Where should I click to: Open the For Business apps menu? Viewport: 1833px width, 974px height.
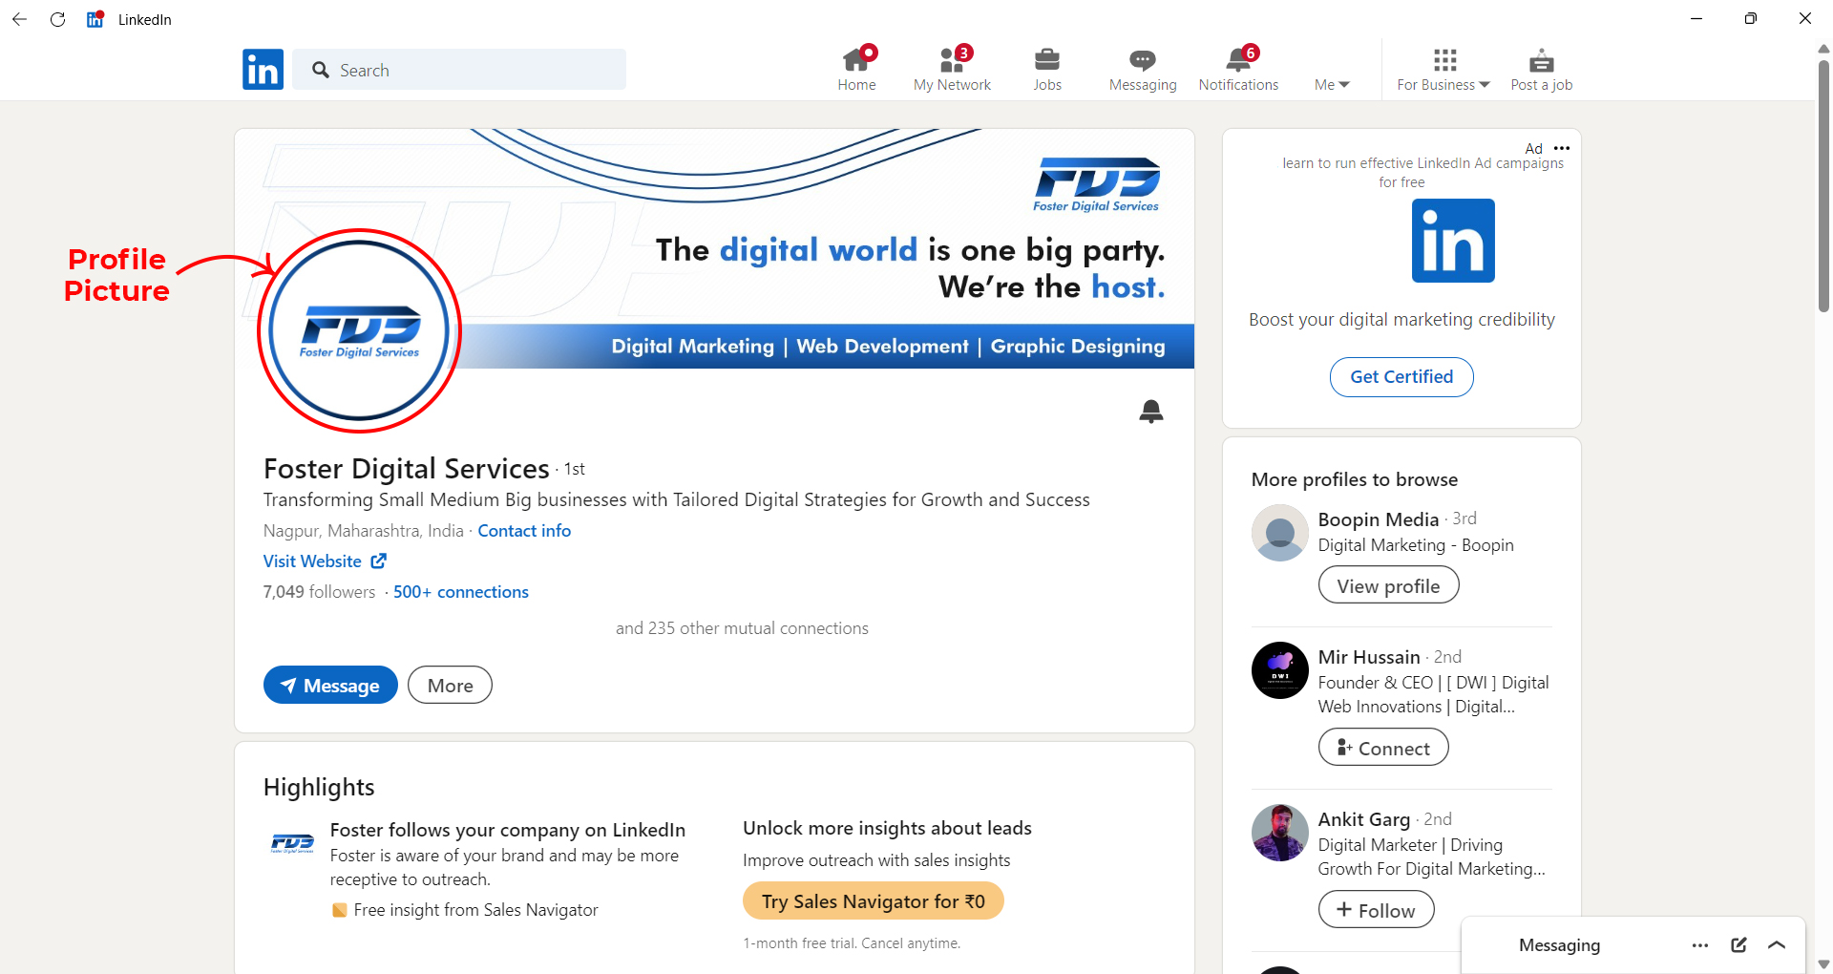pos(1443,69)
